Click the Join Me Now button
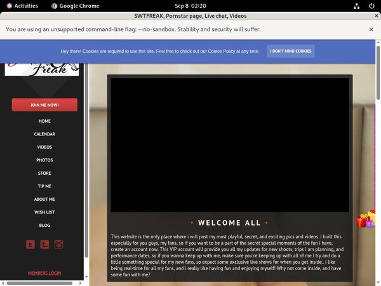This screenshot has width=381, height=286. (x=44, y=105)
